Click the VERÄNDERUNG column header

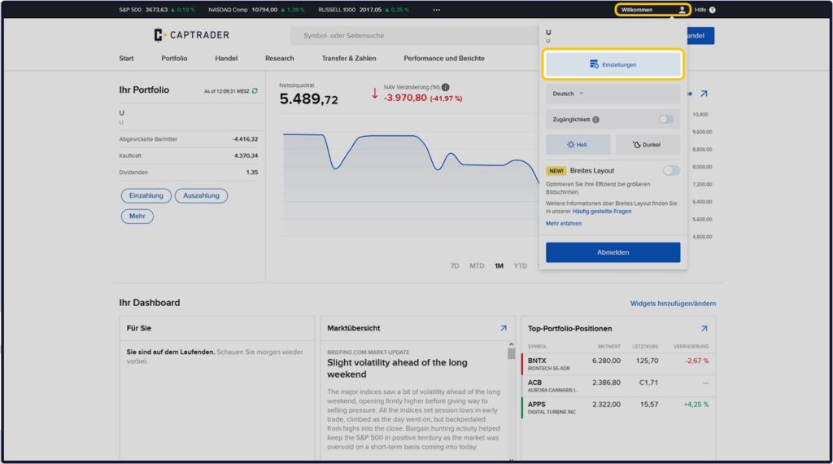tap(691, 347)
